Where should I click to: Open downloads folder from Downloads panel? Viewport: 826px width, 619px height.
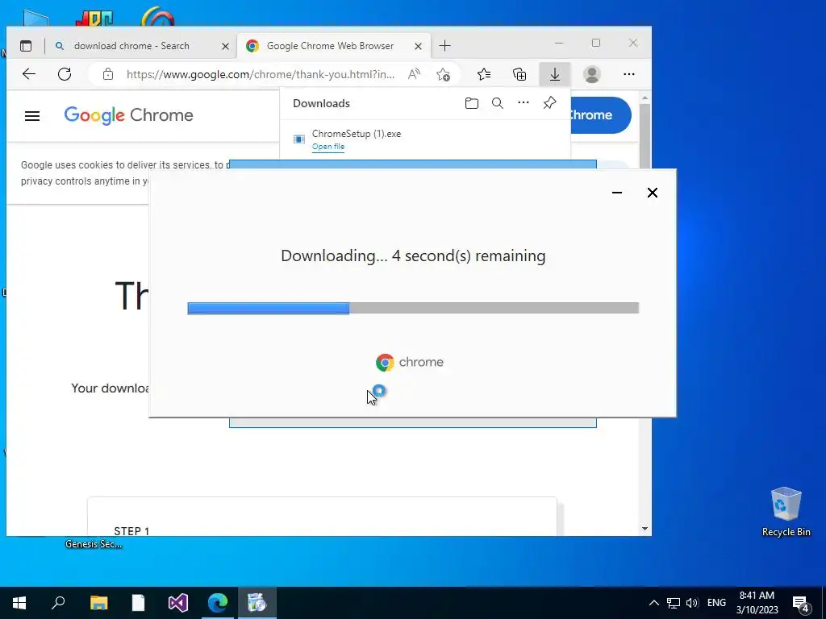[x=472, y=103]
